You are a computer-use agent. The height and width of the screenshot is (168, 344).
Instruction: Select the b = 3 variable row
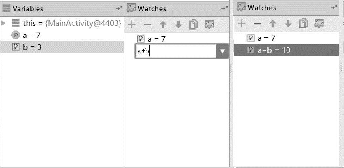(x=62, y=47)
